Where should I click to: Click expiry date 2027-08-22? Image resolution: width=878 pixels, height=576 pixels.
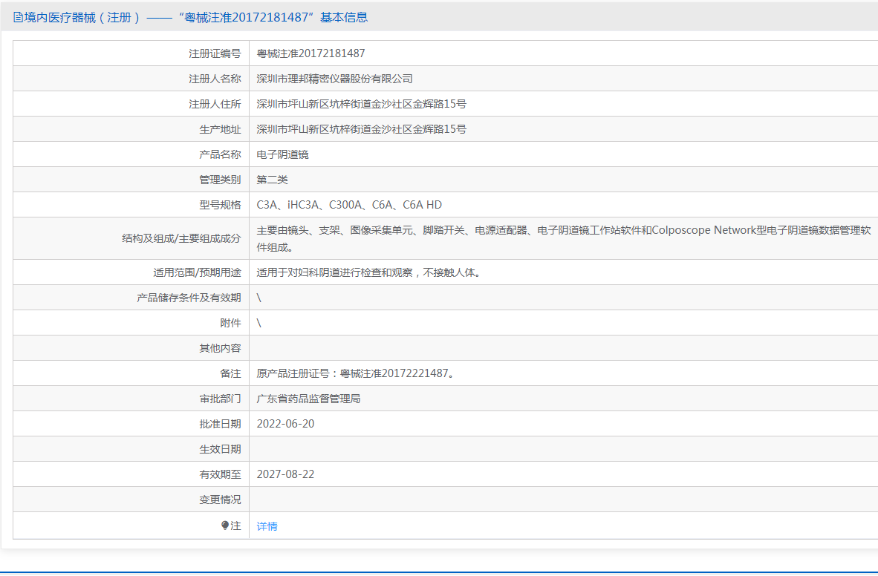tap(285, 474)
